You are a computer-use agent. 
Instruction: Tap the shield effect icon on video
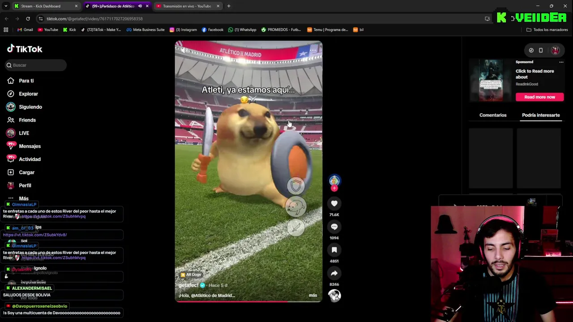click(295, 185)
